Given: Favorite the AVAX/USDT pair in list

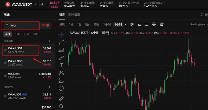Looking at the screenshot, I should click(x=5, y=50).
